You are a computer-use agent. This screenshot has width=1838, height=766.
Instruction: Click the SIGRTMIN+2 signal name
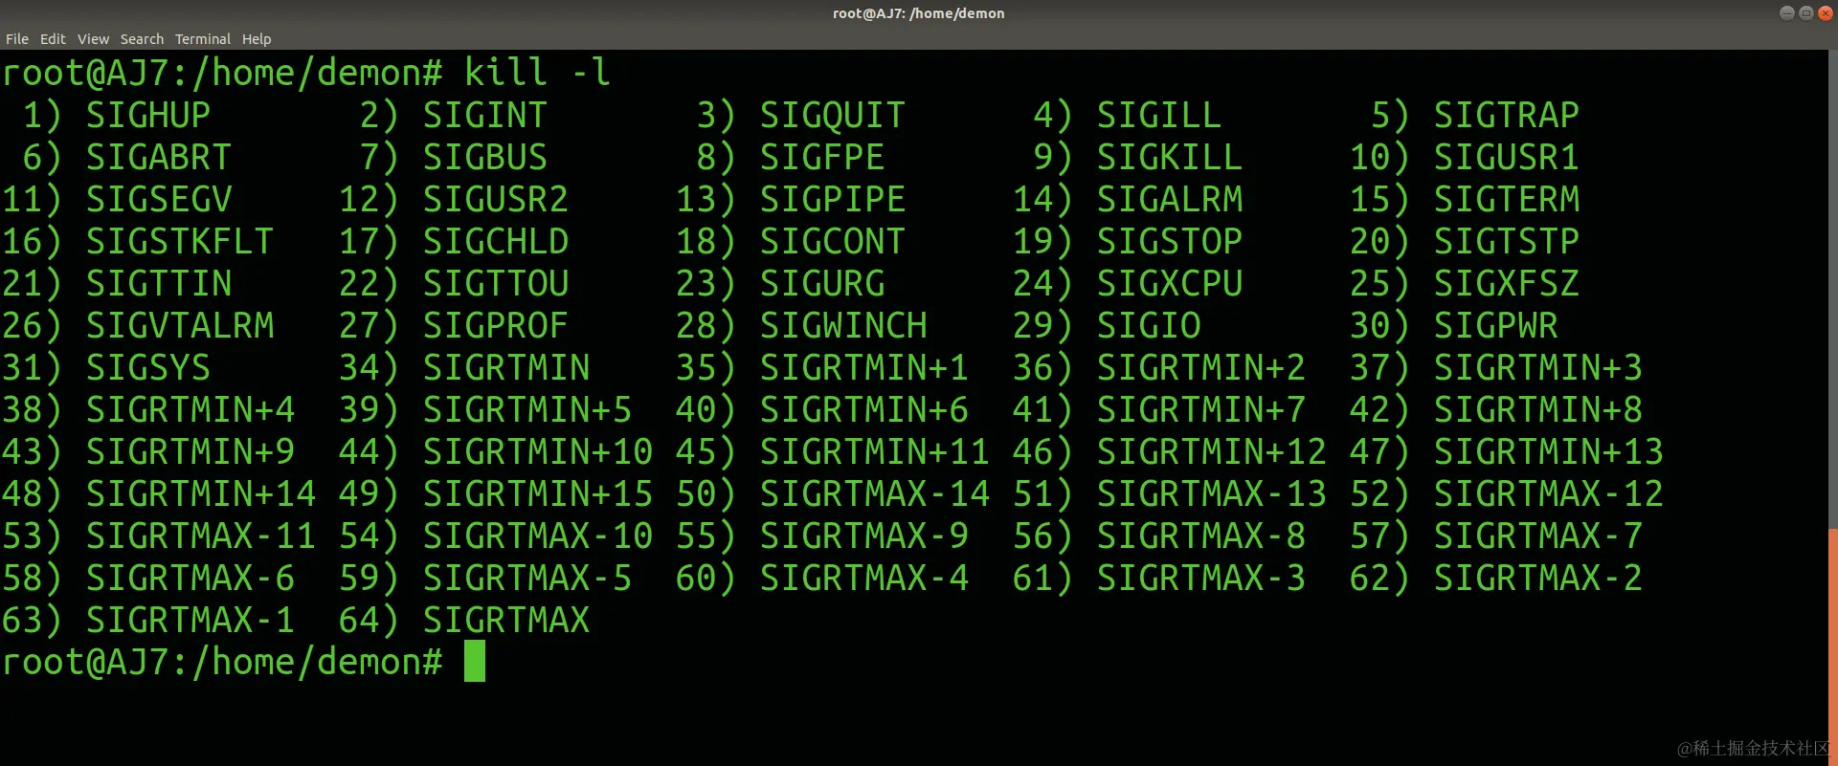pyautogui.click(x=1200, y=367)
